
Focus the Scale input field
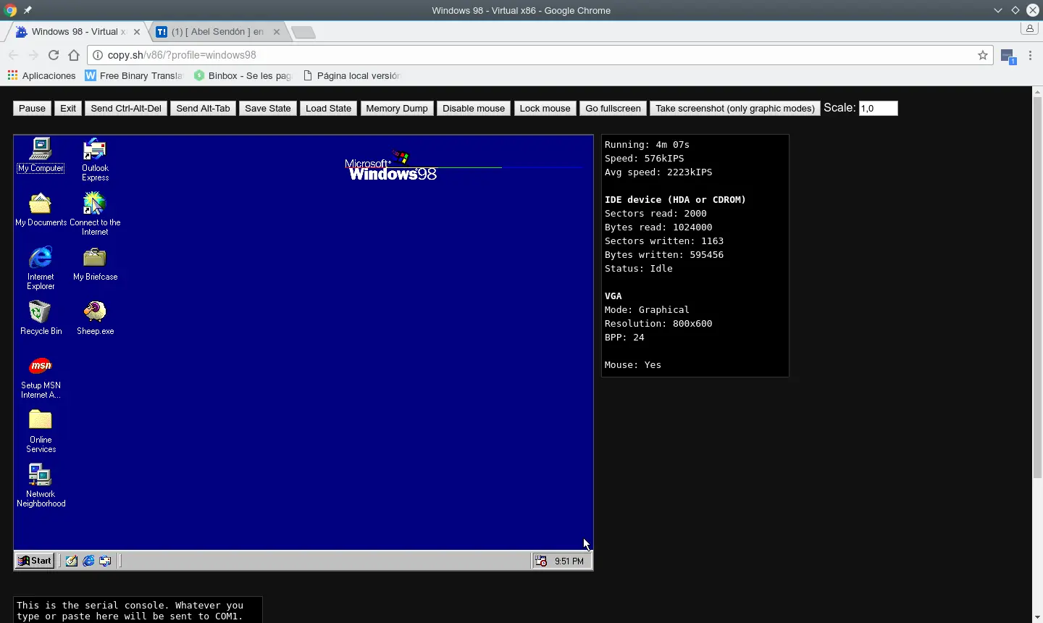click(x=878, y=108)
